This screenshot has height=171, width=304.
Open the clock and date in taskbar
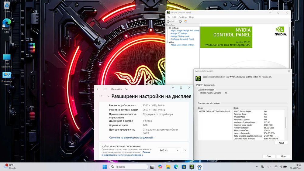[295, 167]
